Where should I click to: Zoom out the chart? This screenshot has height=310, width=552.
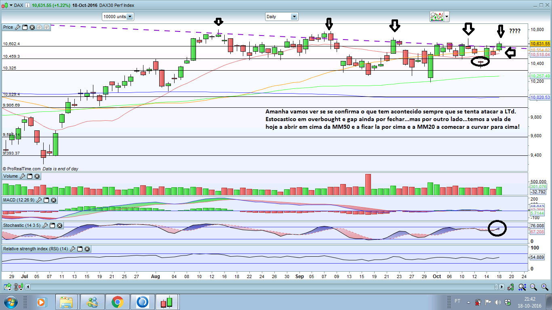tap(533, 287)
